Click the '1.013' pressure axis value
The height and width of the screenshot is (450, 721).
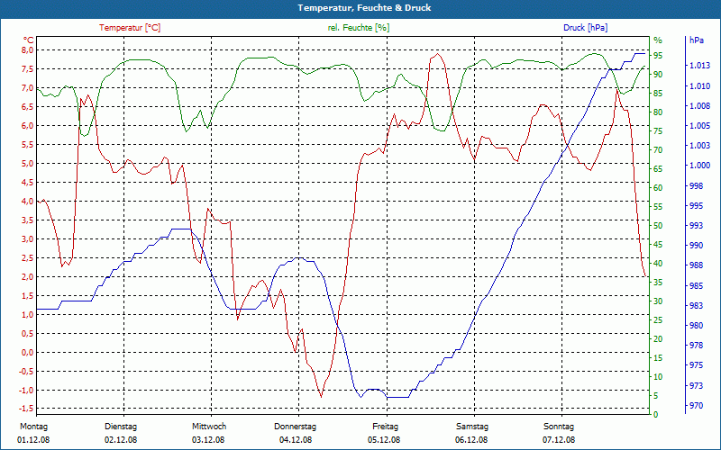699,66
